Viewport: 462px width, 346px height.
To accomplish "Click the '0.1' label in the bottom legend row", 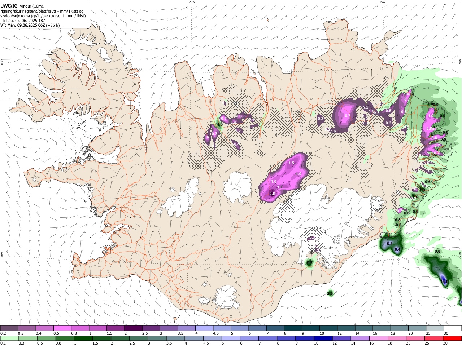I will 3,343.
